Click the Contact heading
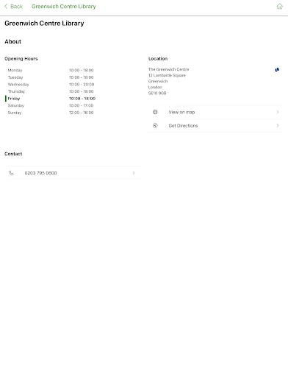The height and width of the screenshot is (377, 288). [13, 154]
